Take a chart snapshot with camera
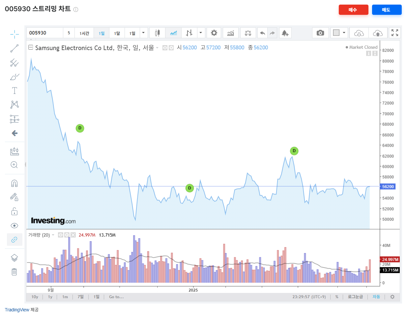The height and width of the screenshot is (315, 407). coord(320,33)
